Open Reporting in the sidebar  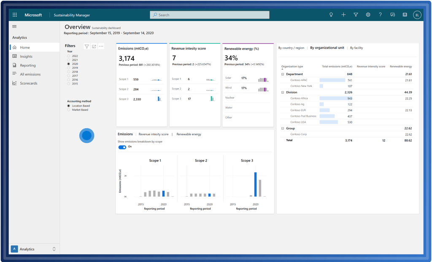tap(28, 65)
